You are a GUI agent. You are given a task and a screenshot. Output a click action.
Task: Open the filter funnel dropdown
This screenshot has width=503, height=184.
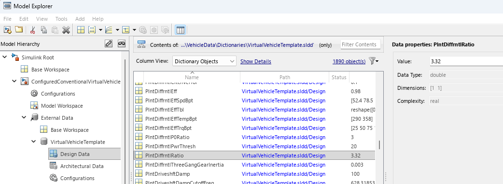(x=374, y=61)
